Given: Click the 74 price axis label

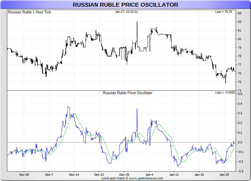Looking at the screenshot, I should 240,91.
